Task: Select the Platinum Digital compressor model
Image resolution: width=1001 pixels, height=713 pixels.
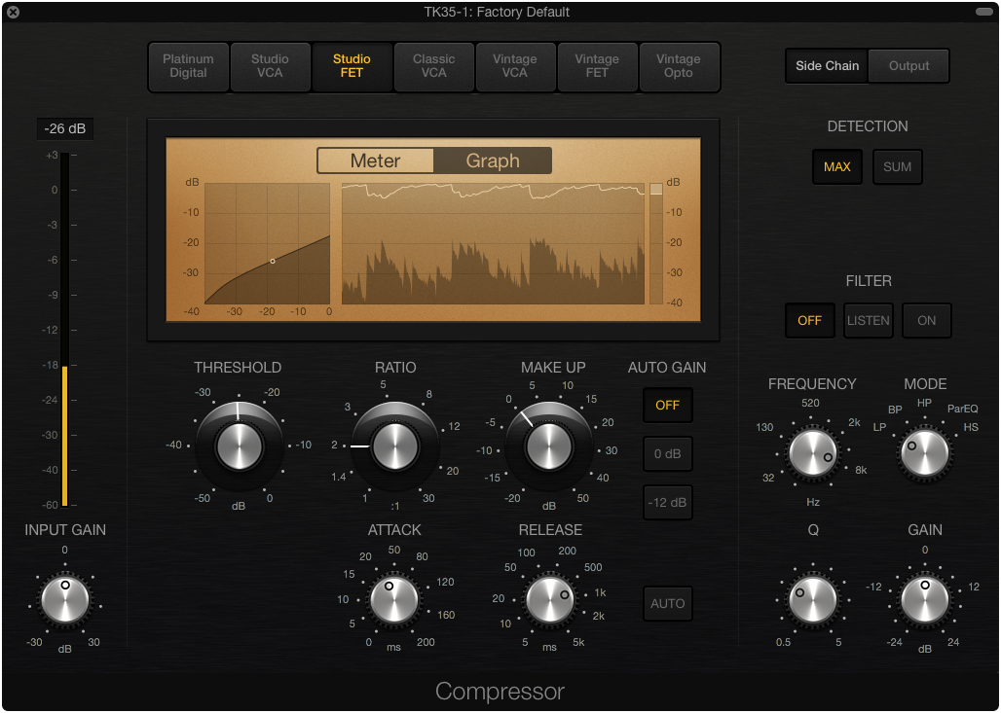Action: coord(188,66)
